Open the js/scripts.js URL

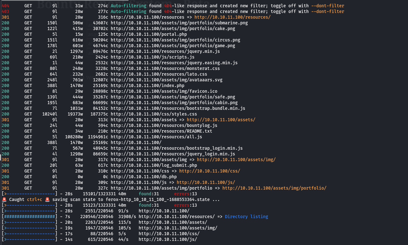pos(153,57)
